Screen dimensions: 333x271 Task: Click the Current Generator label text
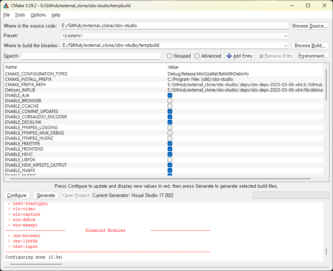(x=133, y=195)
